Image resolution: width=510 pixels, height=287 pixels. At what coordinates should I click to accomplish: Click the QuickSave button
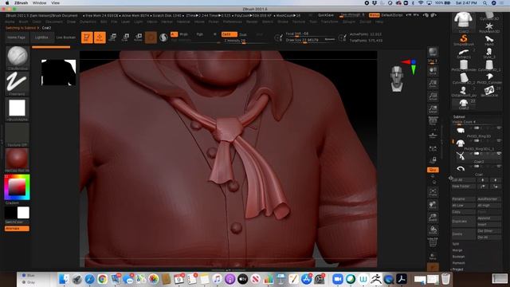point(326,15)
